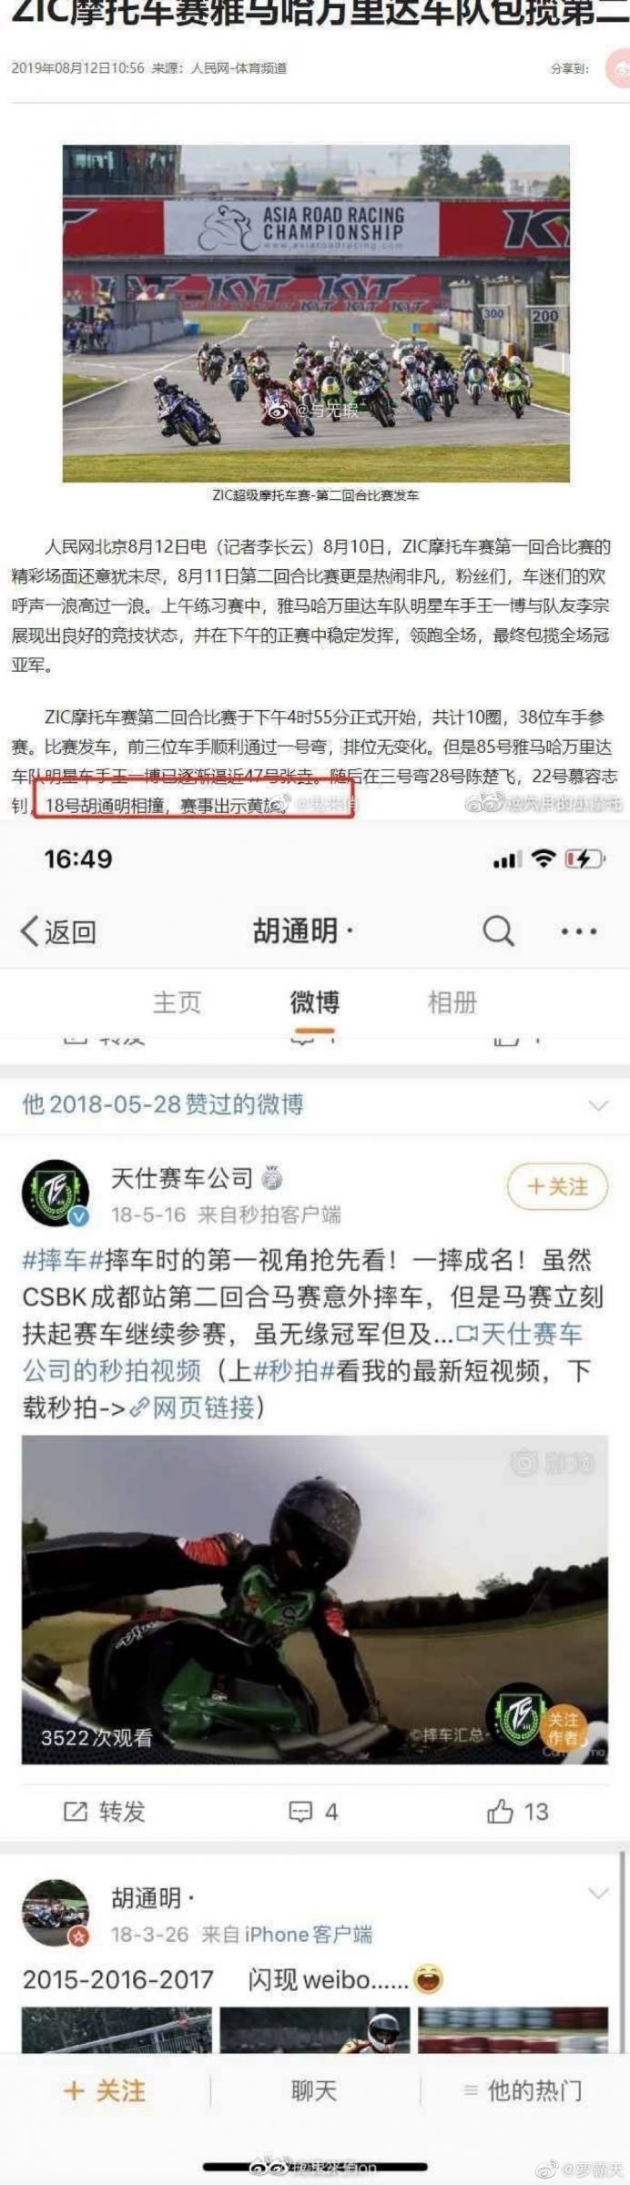Tap 转发 repost icon under video post
This screenshot has width=630, height=2185.
pyautogui.click(x=104, y=1811)
